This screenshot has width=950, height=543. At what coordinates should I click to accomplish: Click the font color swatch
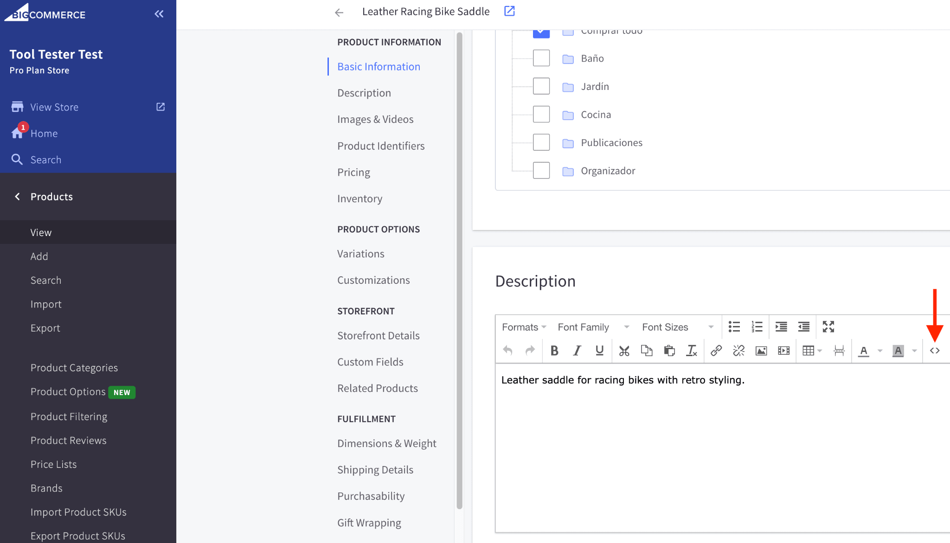864,350
